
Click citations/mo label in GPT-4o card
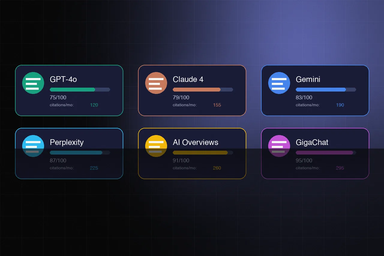[62, 105]
